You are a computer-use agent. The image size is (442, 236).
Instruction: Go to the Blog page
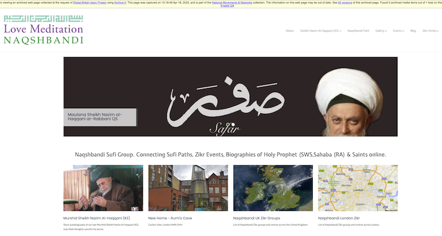click(x=413, y=31)
